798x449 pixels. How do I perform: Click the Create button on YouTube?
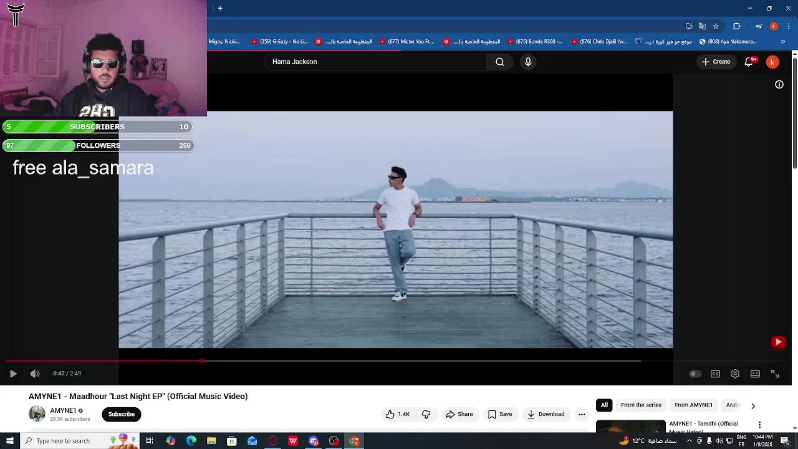pyautogui.click(x=716, y=62)
